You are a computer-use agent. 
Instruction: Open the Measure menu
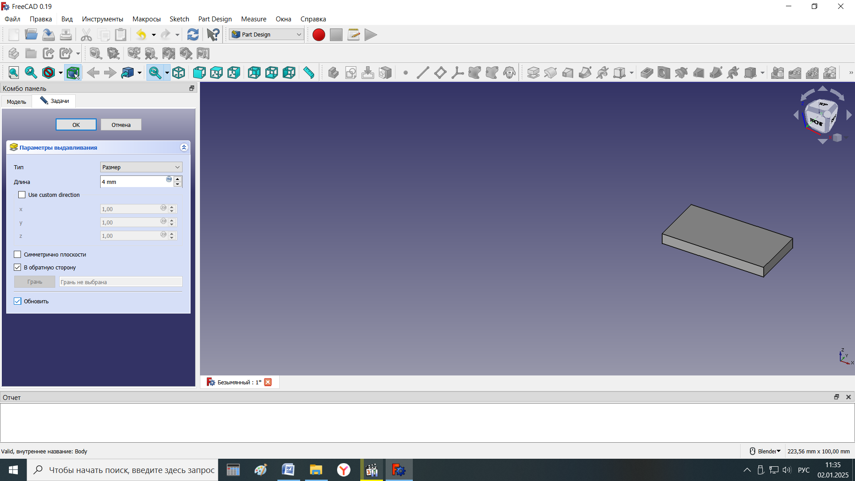(254, 19)
